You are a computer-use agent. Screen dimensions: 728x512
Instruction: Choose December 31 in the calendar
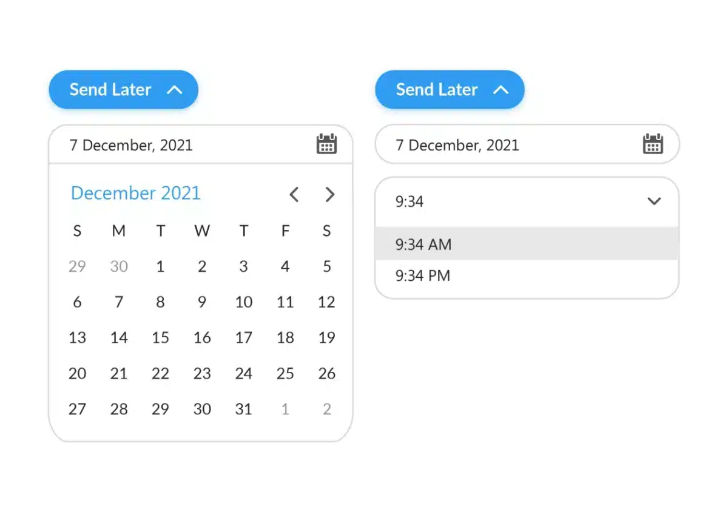coord(243,409)
